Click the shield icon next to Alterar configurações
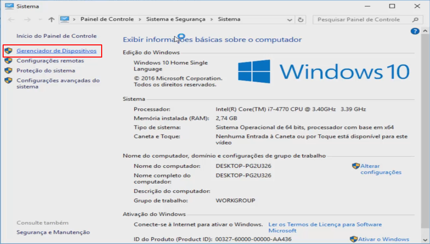Screen dimensions: 430x244 coord(356,166)
